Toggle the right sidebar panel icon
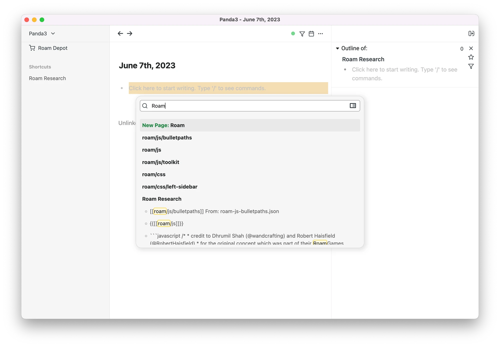This screenshot has height=347, width=500. tap(471, 33)
